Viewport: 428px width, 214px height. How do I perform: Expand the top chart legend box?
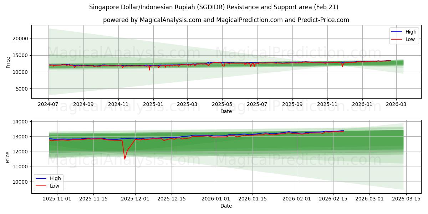point(405,35)
